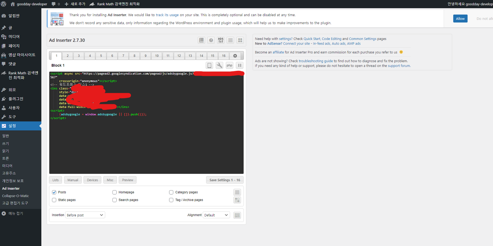Click the Preview button
This screenshot has height=246, width=493.
pos(127,180)
